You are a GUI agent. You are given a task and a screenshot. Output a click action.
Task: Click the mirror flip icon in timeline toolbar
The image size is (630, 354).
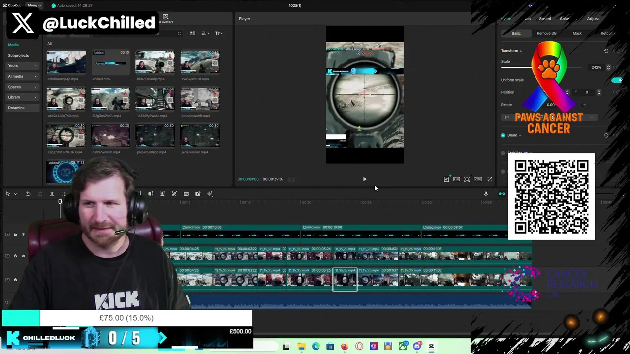[x=151, y=194]
